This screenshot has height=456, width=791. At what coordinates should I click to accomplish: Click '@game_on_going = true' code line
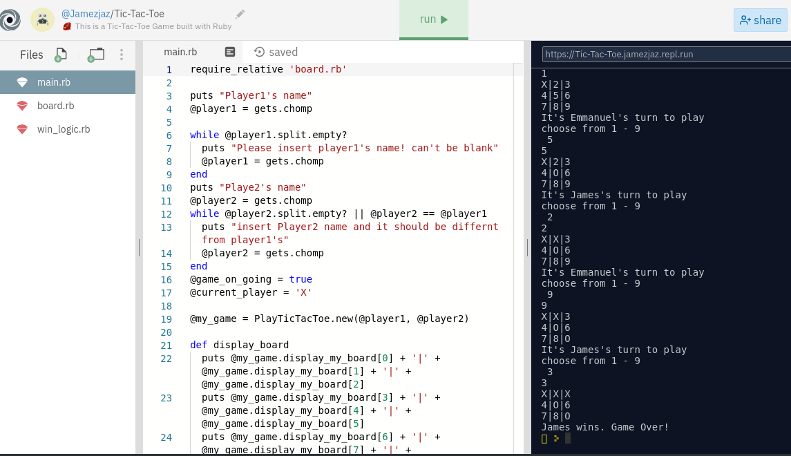[251, 279]
